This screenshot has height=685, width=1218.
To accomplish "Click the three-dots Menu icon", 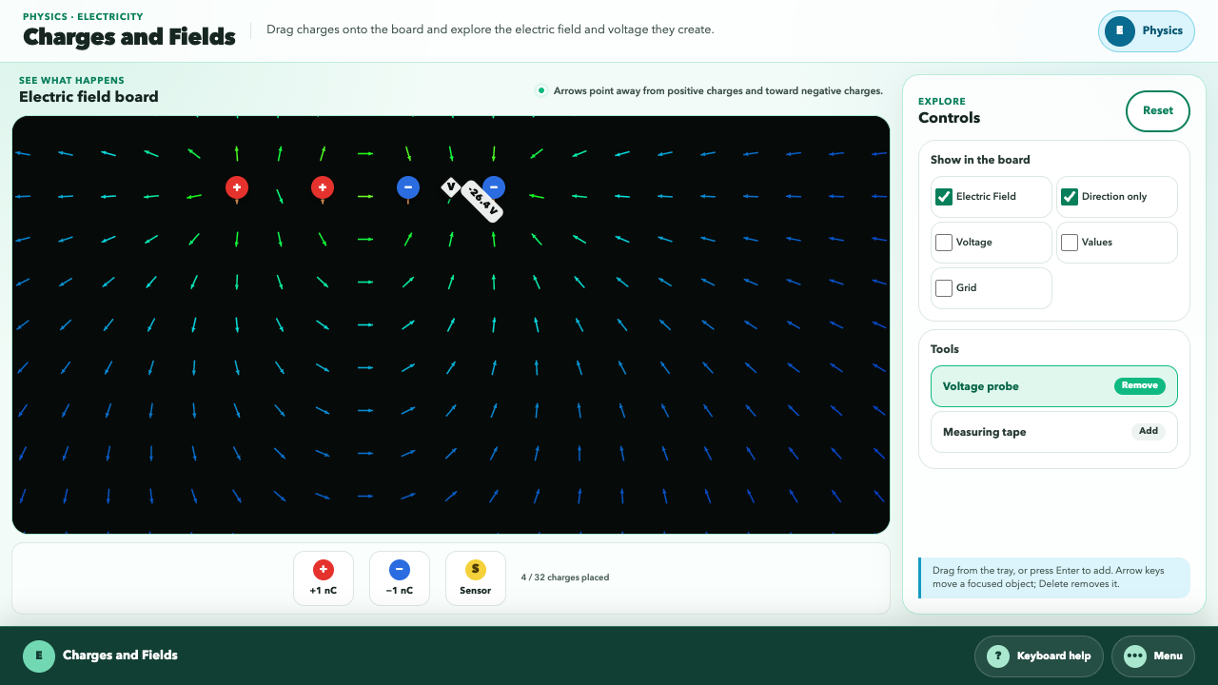I will click(x=1134, y=656).
